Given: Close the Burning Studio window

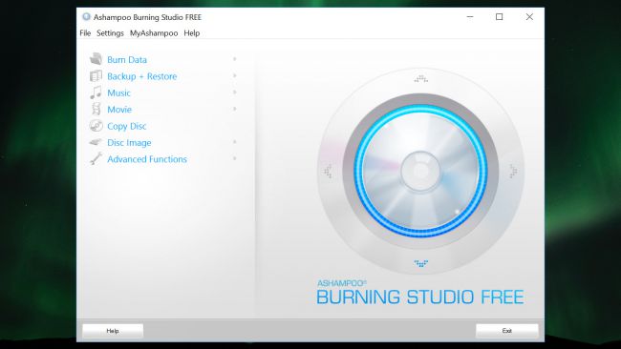Looking at the screenshot, I should click(529, 17).
